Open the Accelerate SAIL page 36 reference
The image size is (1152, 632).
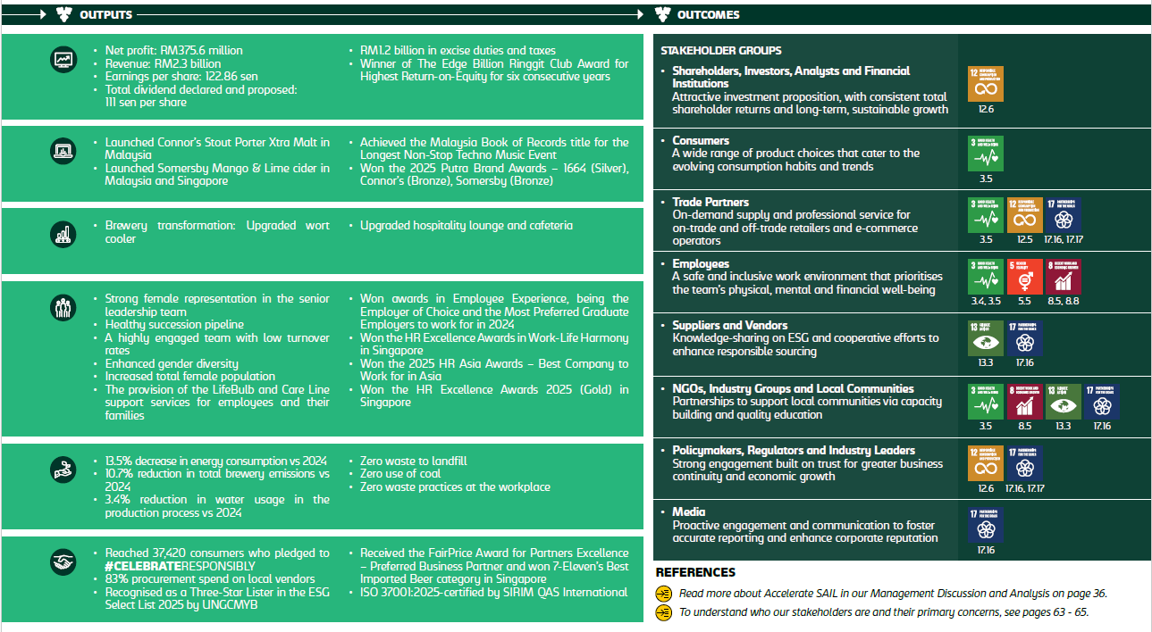click(x=892, y=593)
